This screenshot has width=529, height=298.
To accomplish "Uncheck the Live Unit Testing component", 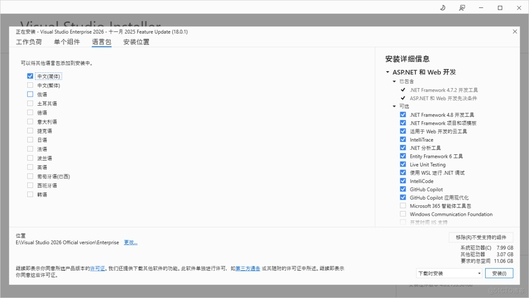I will pyautogui.click(x=403, y=164).
